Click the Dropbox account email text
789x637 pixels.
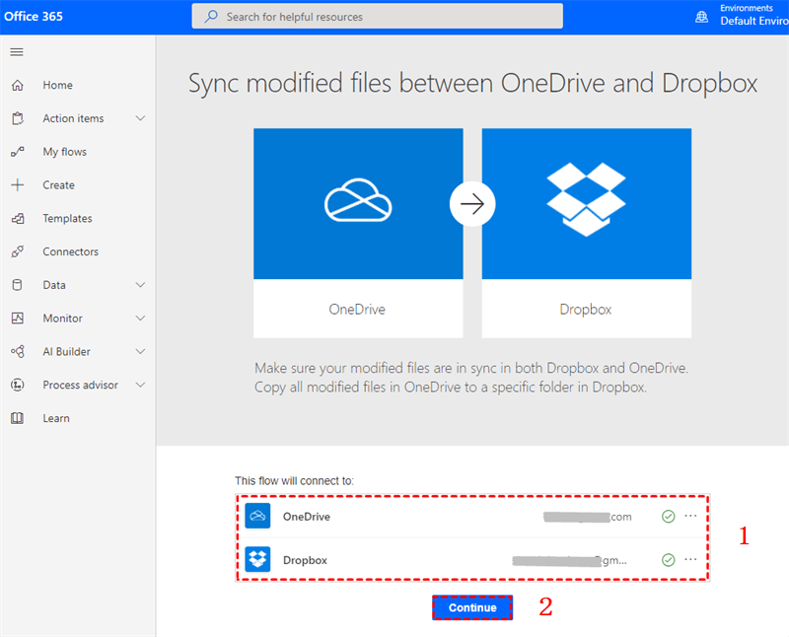pyautogui.click(x=570, y=560)
